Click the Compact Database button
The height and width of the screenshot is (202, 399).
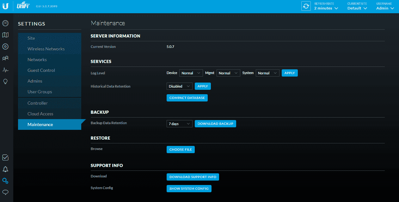click(187, 98)
